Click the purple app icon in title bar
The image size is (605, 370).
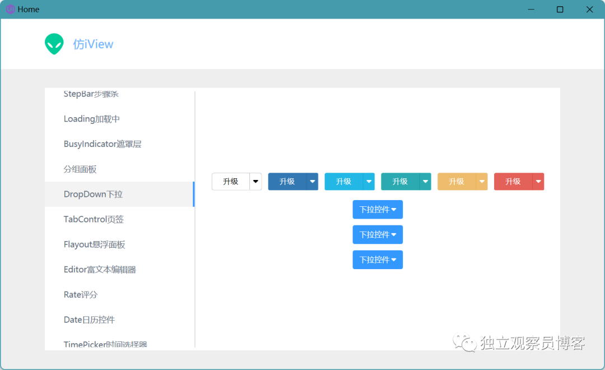[10, 9]
